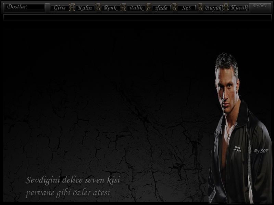Click ornament icon between Giris and Kalın

click(72, 7)
